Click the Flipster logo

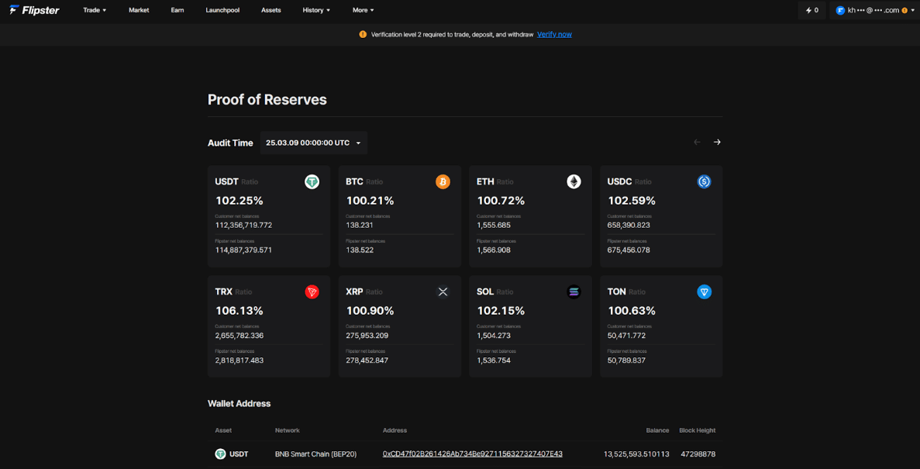(34, 10)
